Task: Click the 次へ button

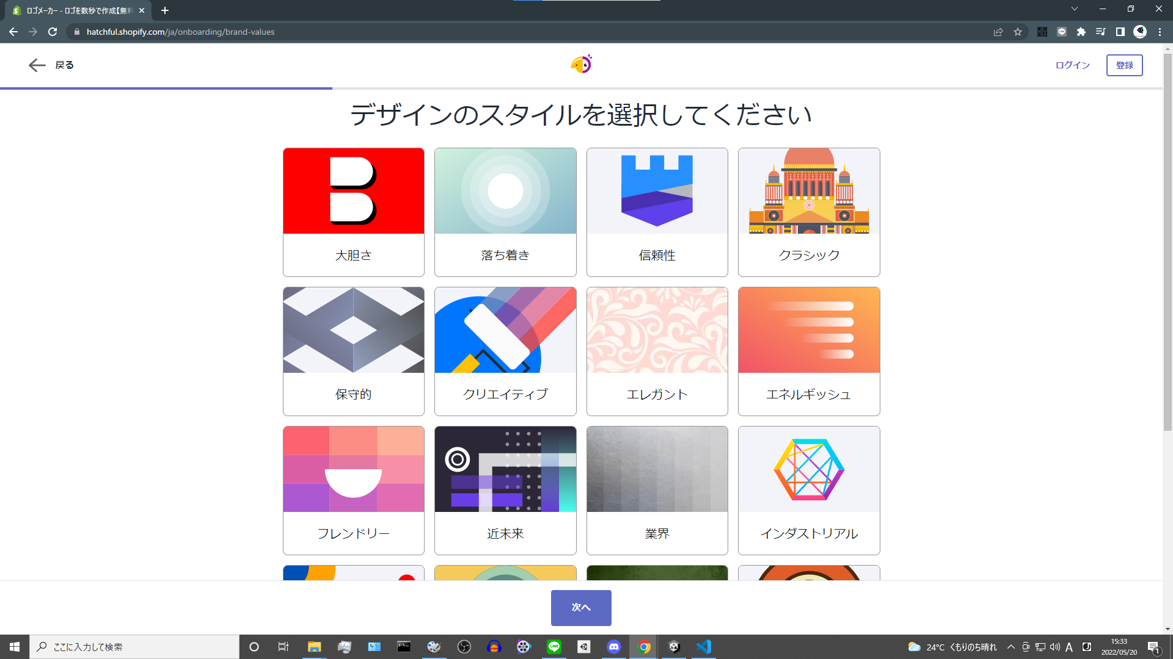Action: [x=581, y=608]
